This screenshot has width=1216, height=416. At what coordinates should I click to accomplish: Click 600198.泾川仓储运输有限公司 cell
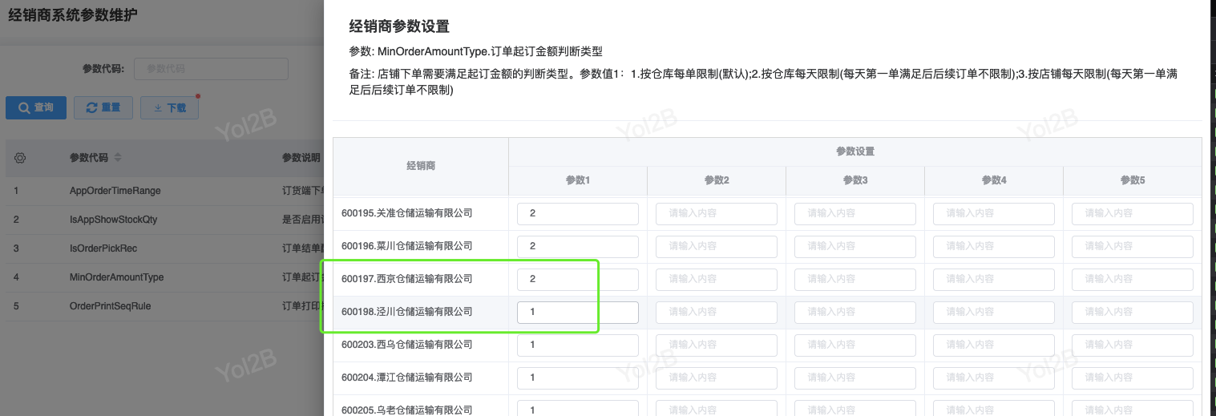(x=421, y=312)
